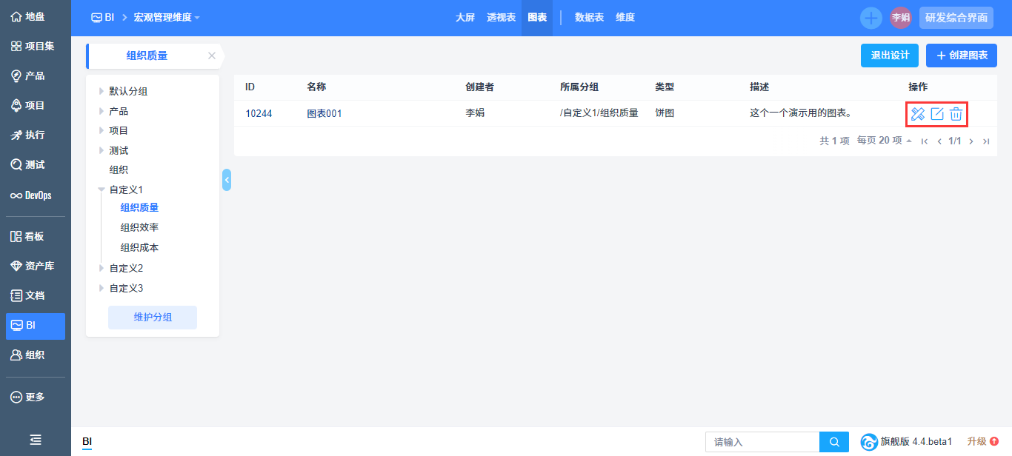Image resolution: width=1012 pixels, height=456 pixels.
Task: Click the edit icon in the 操作 column
Action: [x=937, y=114]
